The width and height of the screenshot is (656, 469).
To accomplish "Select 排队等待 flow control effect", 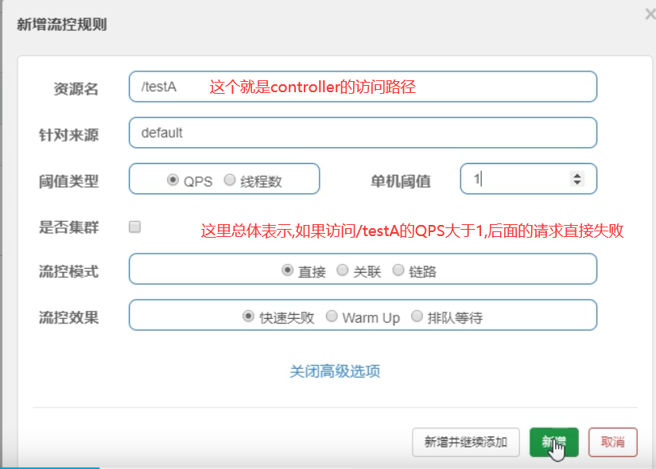I will (417, 316).
